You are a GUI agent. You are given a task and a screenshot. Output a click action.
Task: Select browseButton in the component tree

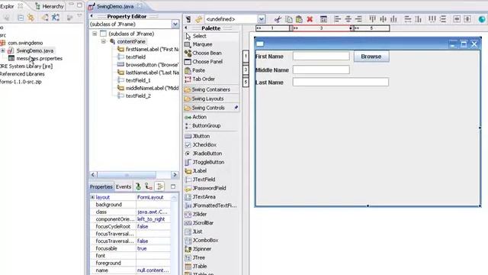148,65
